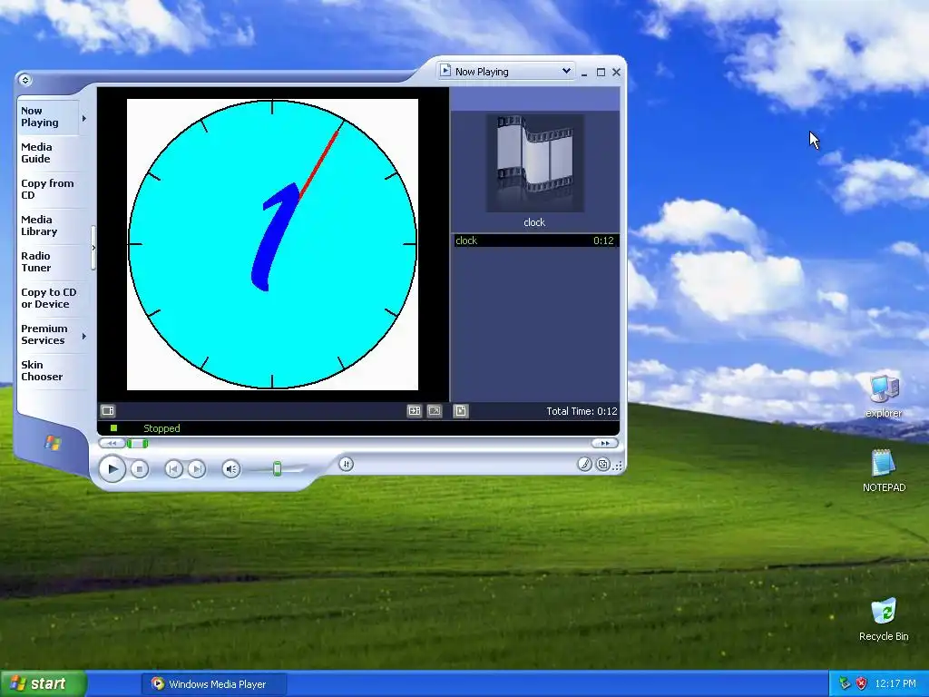Toggle the playlist pane icon
This screenshot has width=929, height=697.
tap(461, 410)
